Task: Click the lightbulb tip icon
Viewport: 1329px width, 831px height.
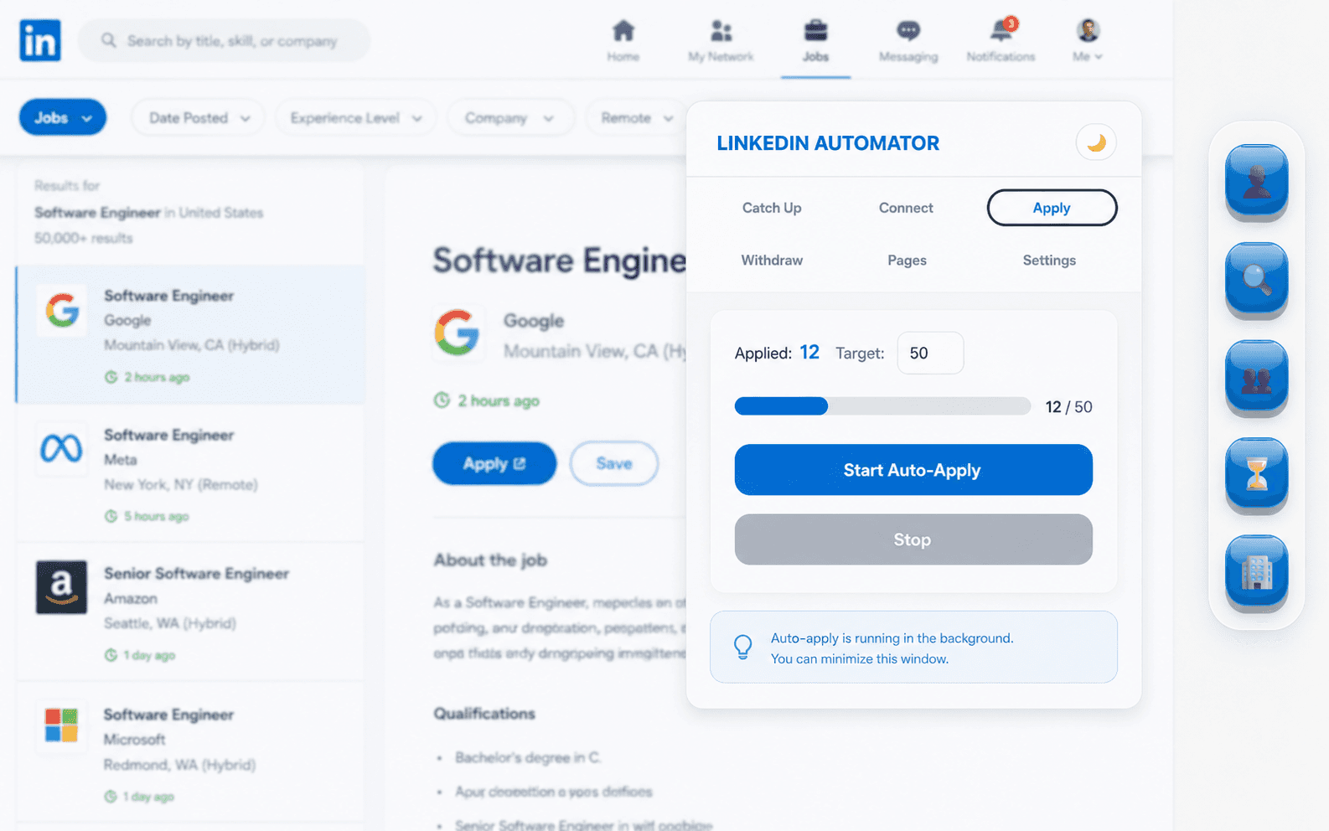Action: click(x=742, y=647)
